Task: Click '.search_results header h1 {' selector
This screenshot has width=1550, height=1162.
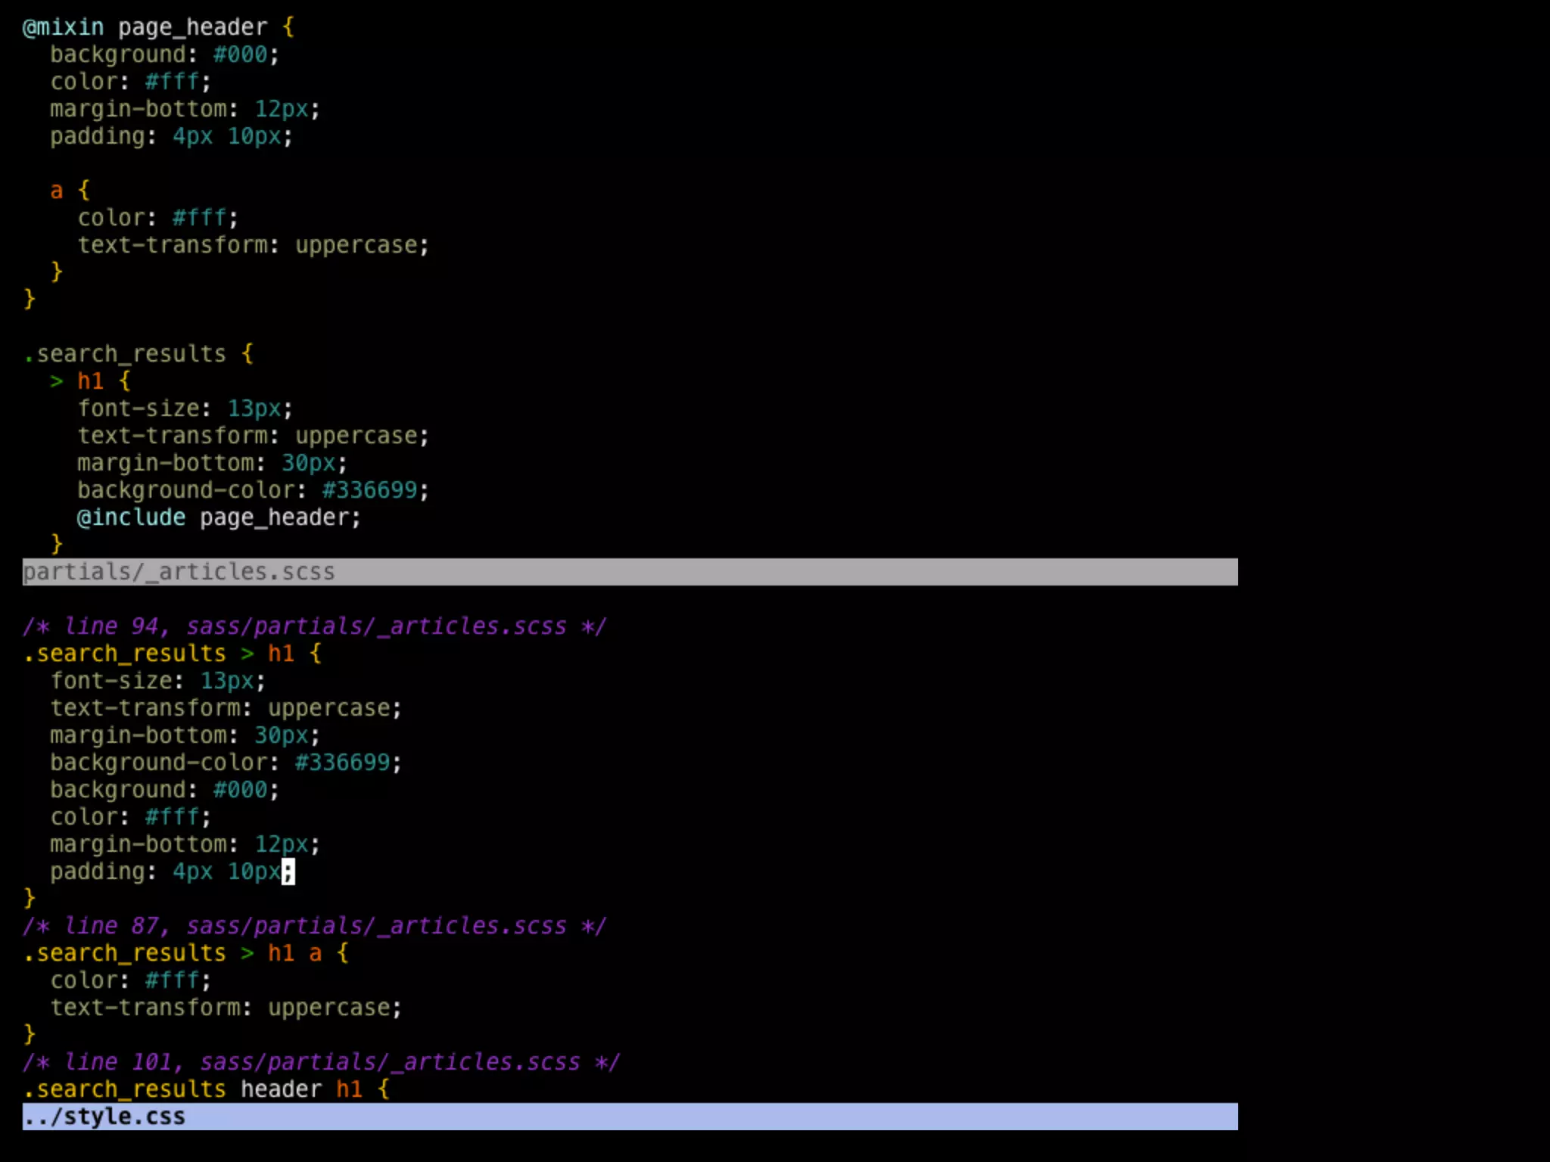Action: click(206, 1089)
